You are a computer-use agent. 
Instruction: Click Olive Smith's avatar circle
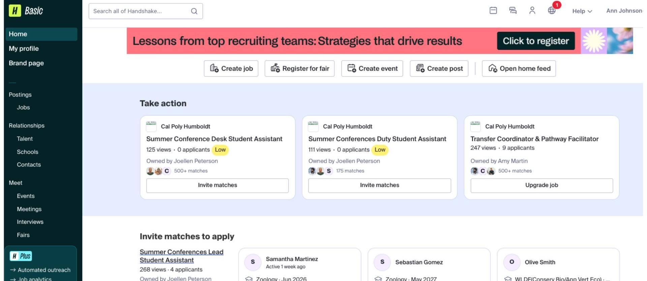click(512, 262)
